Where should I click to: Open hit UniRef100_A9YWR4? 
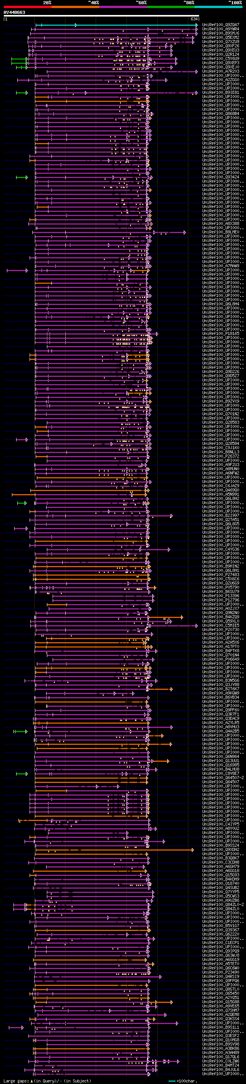click(x=221, y=29)
